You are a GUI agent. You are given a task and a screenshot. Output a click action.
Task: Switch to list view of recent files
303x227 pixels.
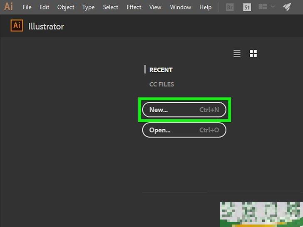[x=237, y=54]
